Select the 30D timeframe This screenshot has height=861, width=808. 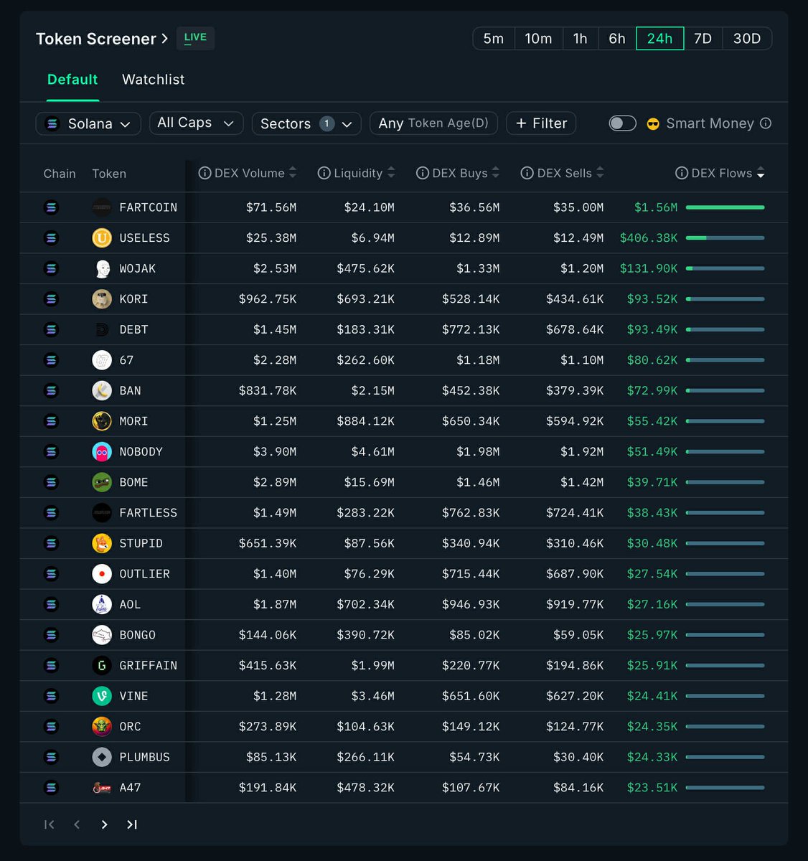tap(747, 39)
